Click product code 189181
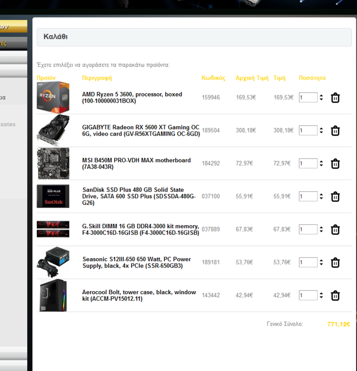 point(211,262)
